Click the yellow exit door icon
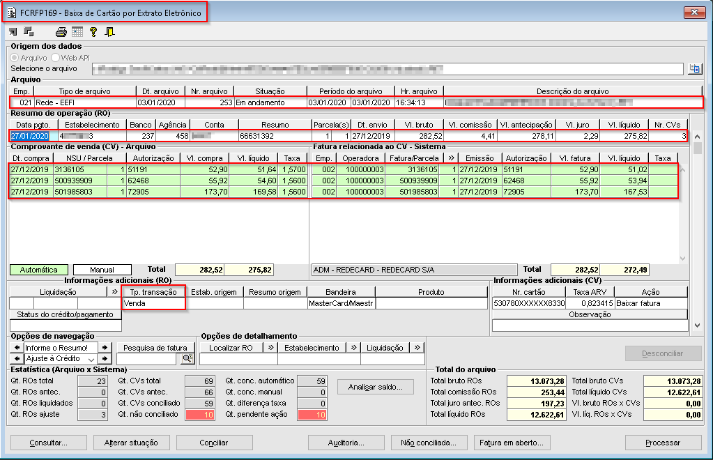This screenshot has height=460, width=713. click(109, 32)
